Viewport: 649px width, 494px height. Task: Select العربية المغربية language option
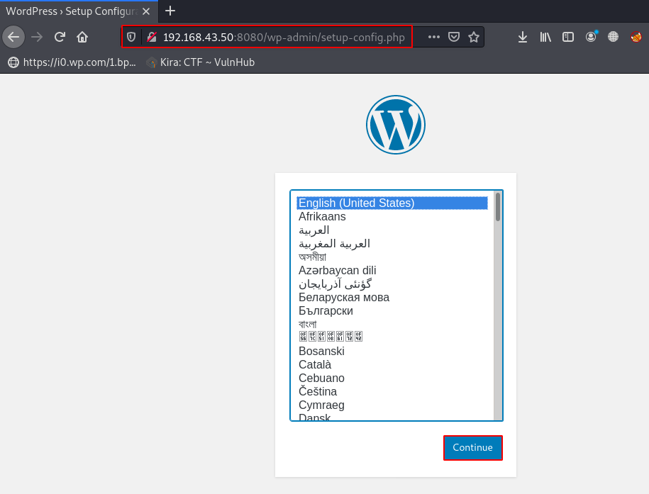pyautogui.click(x=392, y=244)
